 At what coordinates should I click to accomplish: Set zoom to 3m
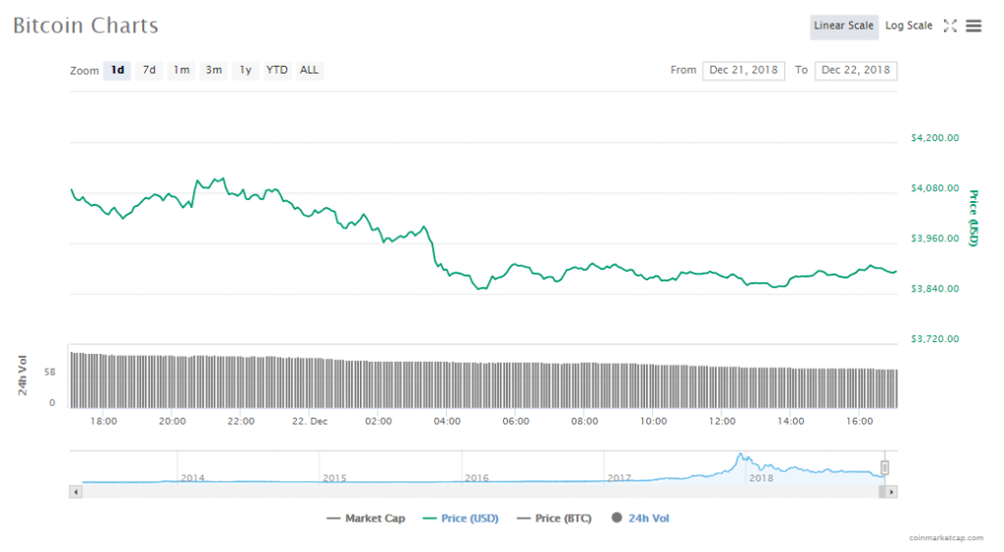click(214, 71)
